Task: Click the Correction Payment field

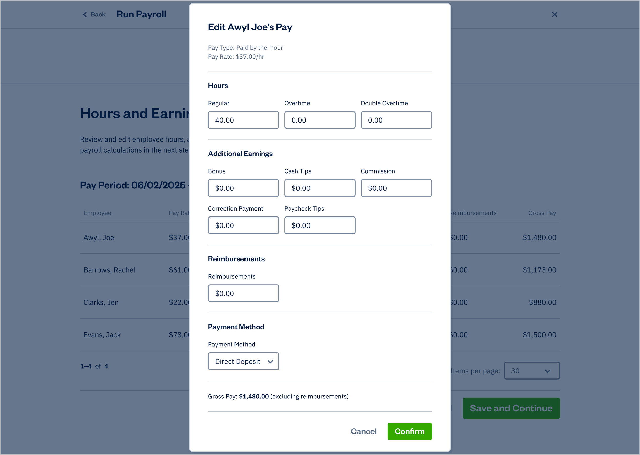Action: [x=243, y=225]
